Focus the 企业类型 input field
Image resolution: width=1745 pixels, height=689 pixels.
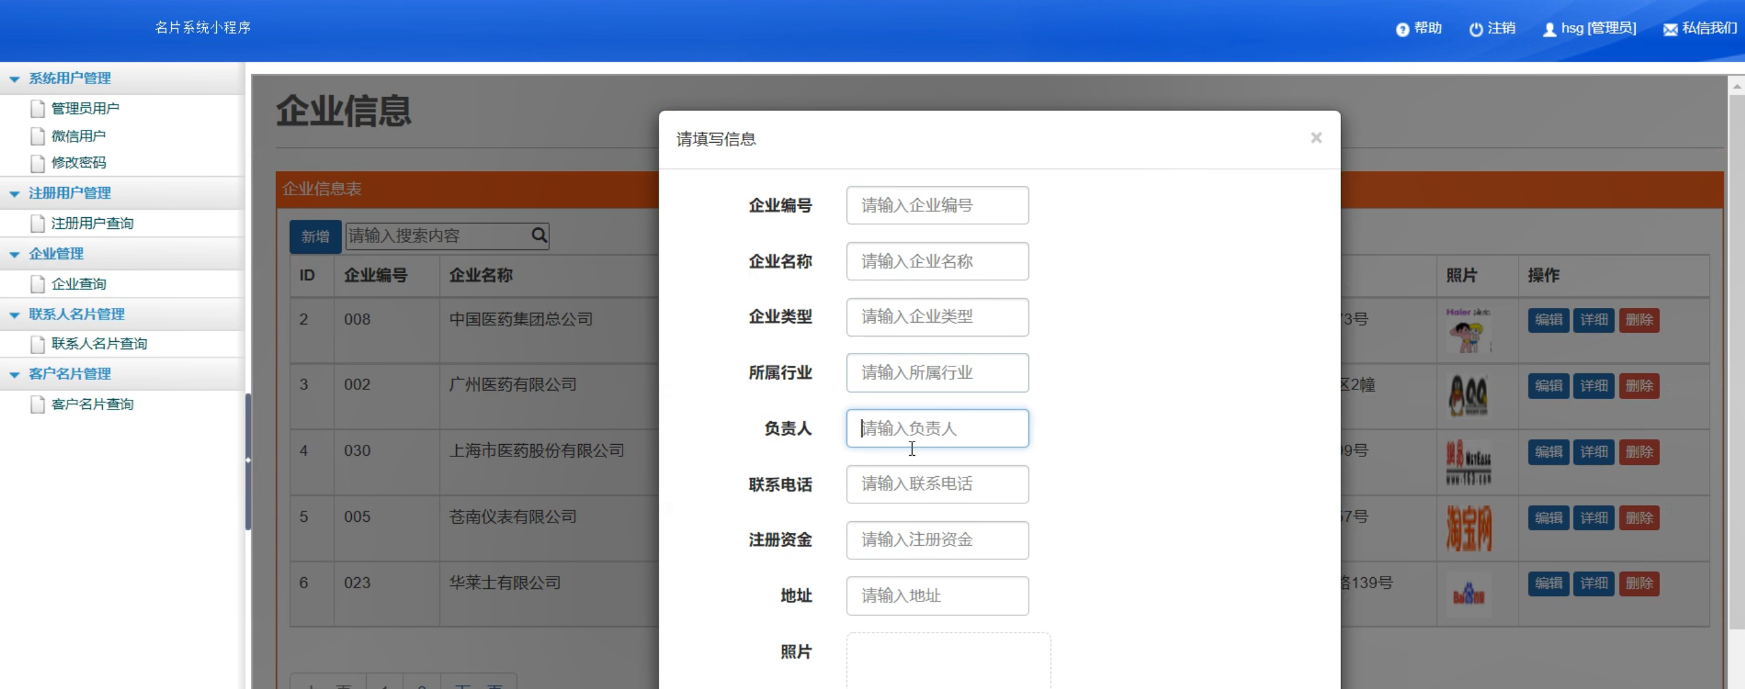938,317
